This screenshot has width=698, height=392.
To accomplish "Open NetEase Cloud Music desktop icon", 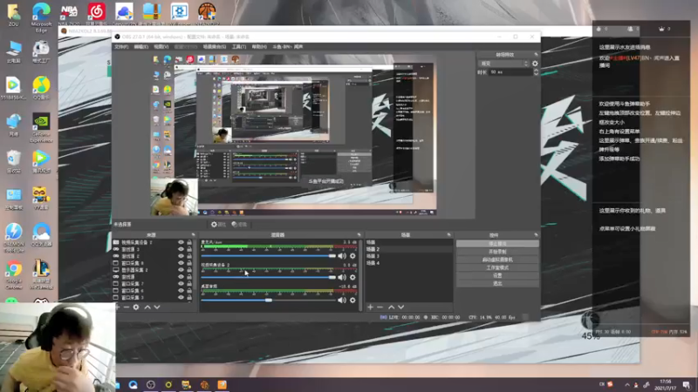I will tap(96, 13).
